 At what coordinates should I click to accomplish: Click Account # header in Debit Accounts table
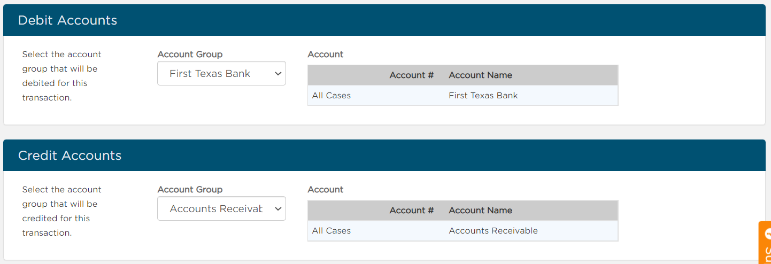411,75
